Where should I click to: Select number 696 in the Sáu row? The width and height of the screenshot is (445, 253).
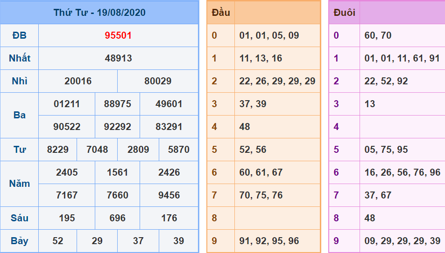[x=117, y=218]
